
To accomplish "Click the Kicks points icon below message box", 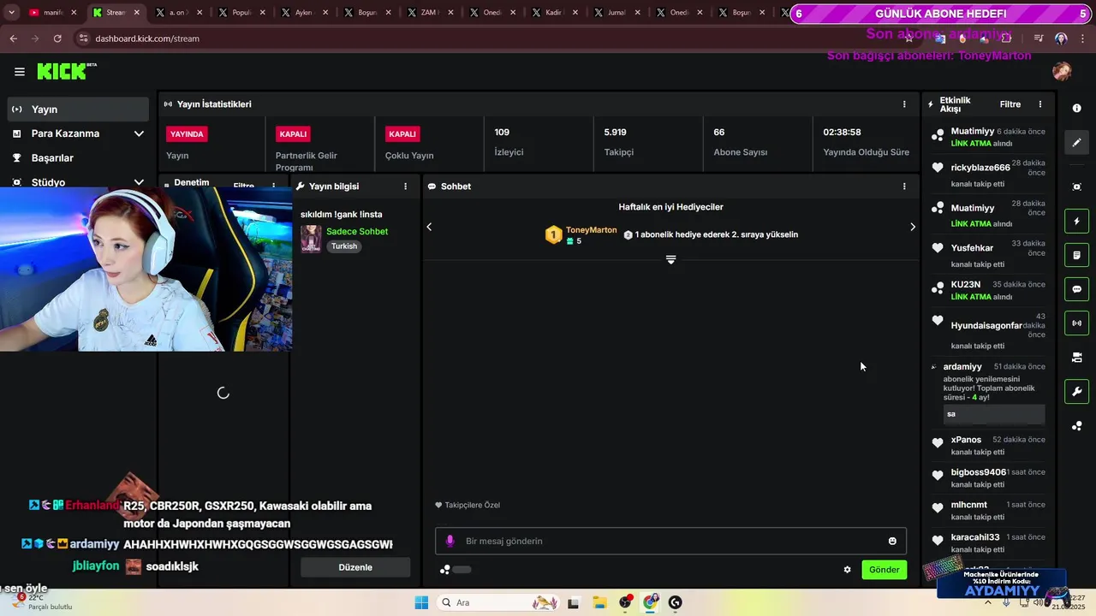I will 445,570.
